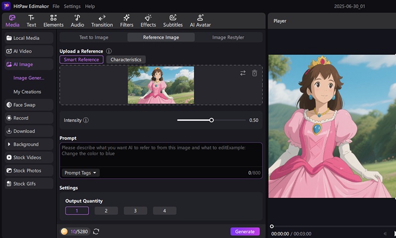Switch to Characteristics reference mode
This screenshot has height=238, width=396.
[x=126, y=59]
